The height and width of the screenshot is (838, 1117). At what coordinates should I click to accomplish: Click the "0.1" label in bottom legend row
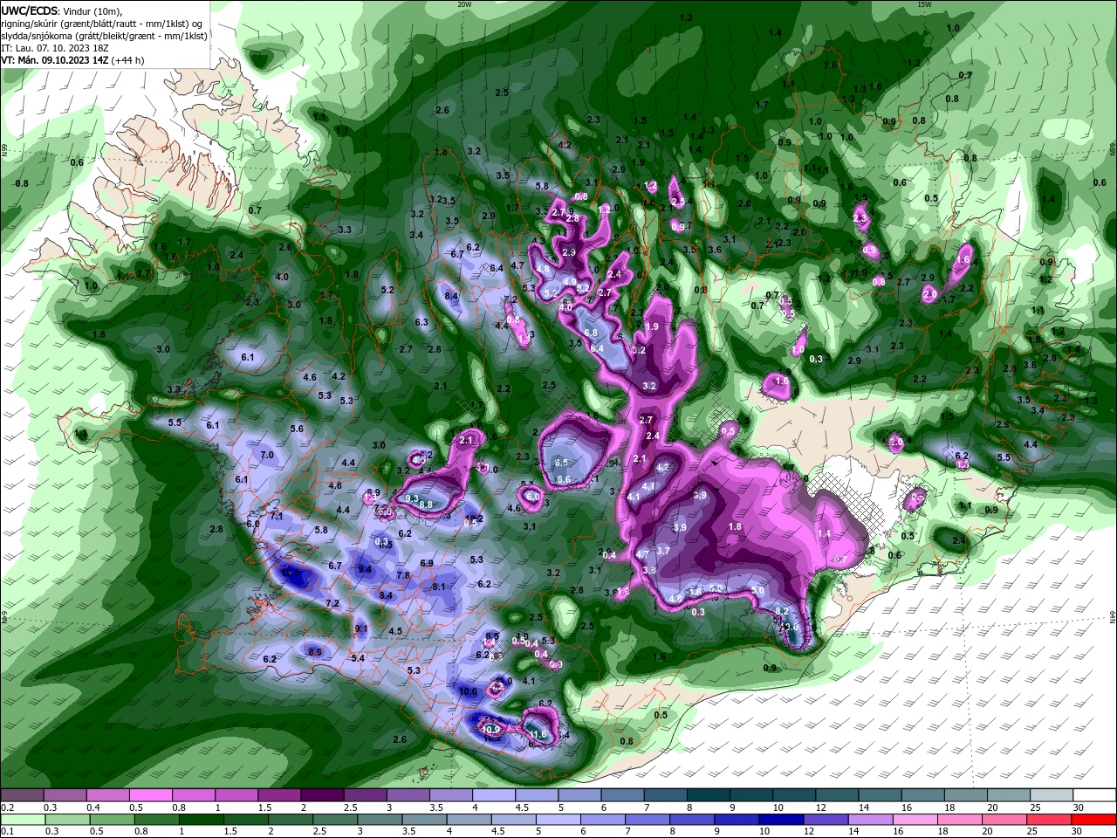[7, 832]
